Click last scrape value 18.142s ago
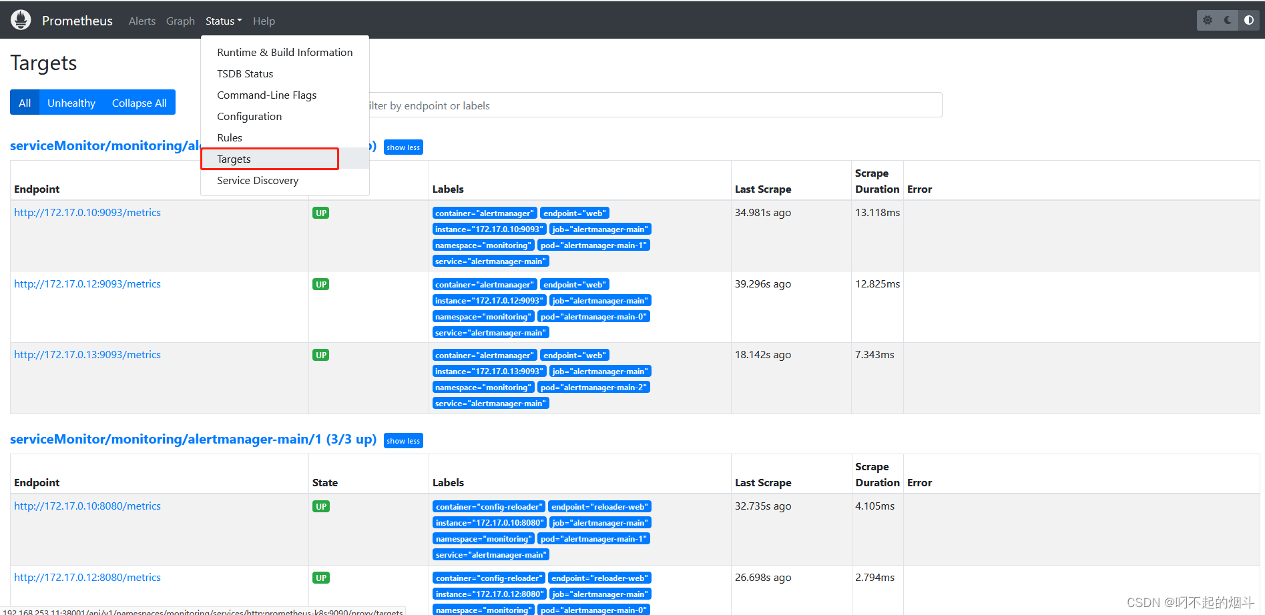Viewport: 1265px width, 615px height. pyautogui.click(x=763, y=354)
